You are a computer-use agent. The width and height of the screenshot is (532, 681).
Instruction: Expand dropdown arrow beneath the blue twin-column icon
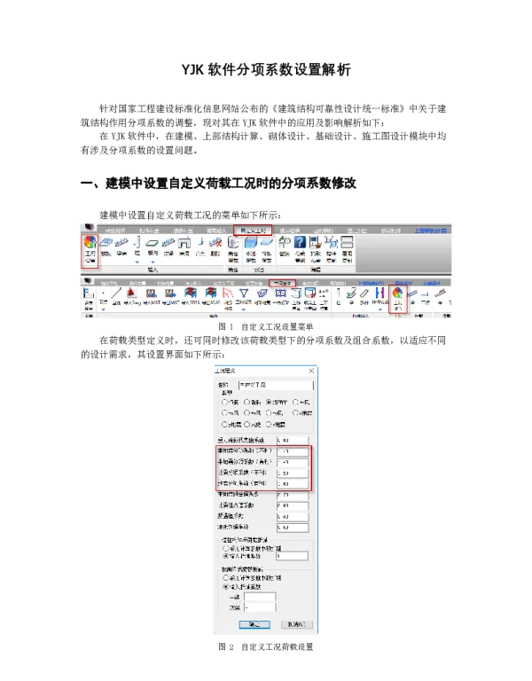[x=380, y=309]
